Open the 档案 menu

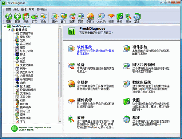[x=8, y=9]
